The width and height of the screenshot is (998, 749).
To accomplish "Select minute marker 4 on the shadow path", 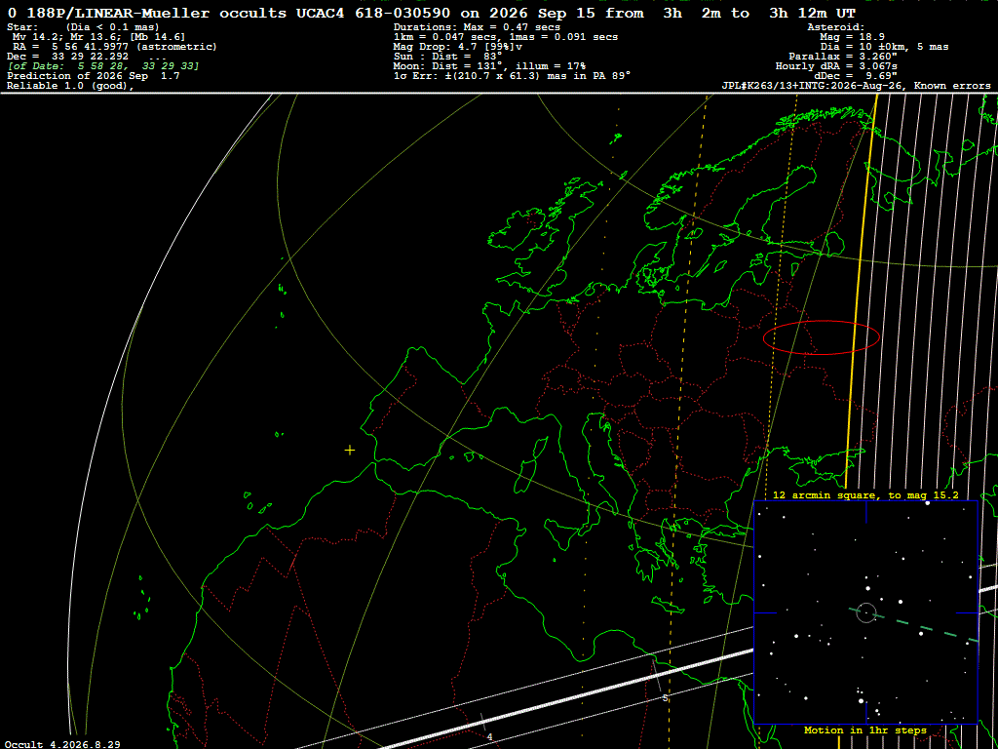I will pyautogui.click(x=489, y=737).
